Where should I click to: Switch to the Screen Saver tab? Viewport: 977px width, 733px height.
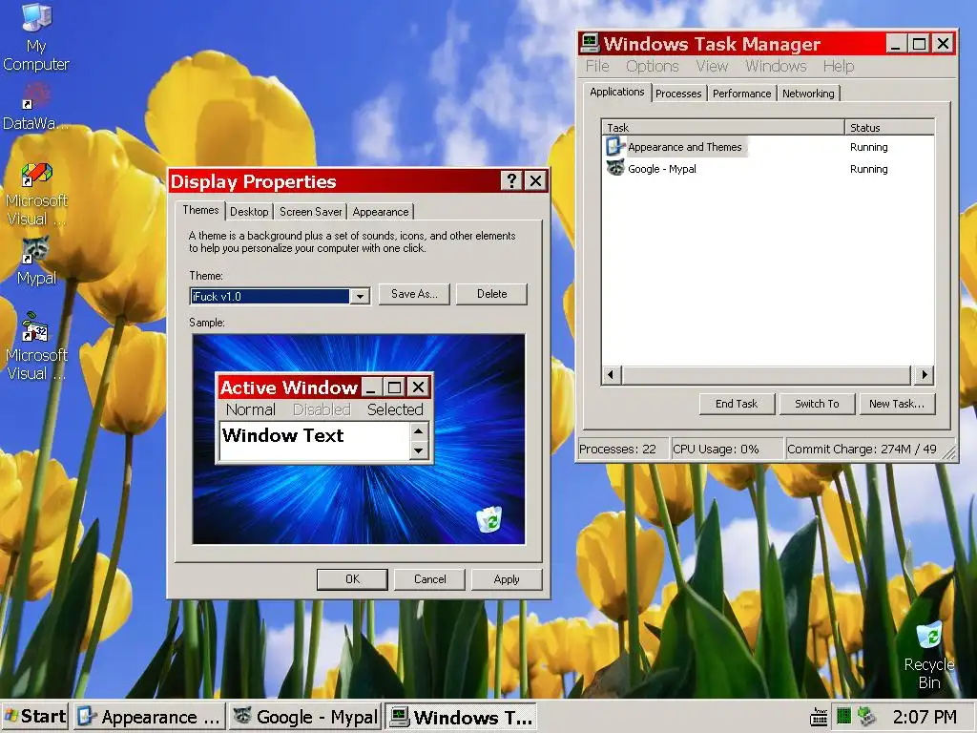pyautogui.click(x=310, y=212)
